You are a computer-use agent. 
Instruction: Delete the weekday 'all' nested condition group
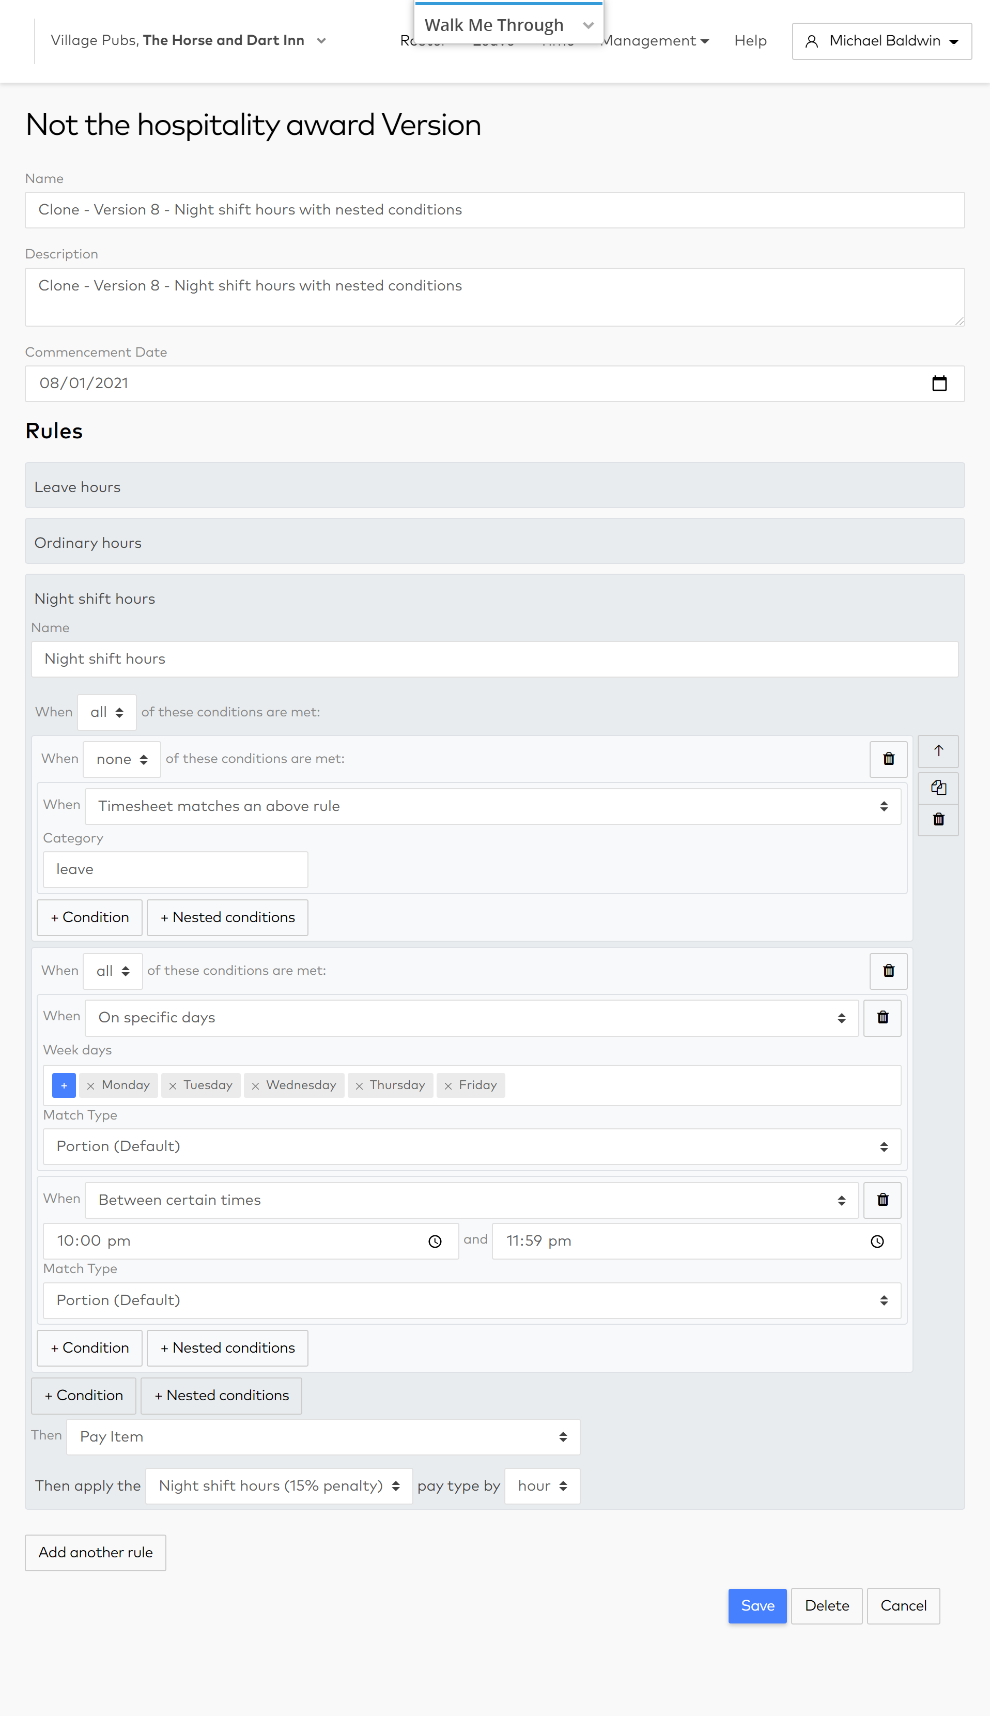pyautogui.click(x=888, y=971)
